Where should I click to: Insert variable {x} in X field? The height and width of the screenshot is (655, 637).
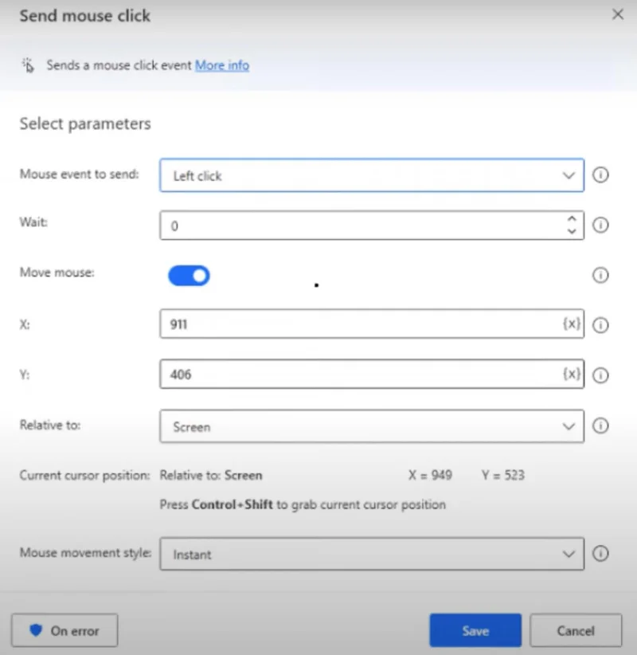[x=572, y=324]
